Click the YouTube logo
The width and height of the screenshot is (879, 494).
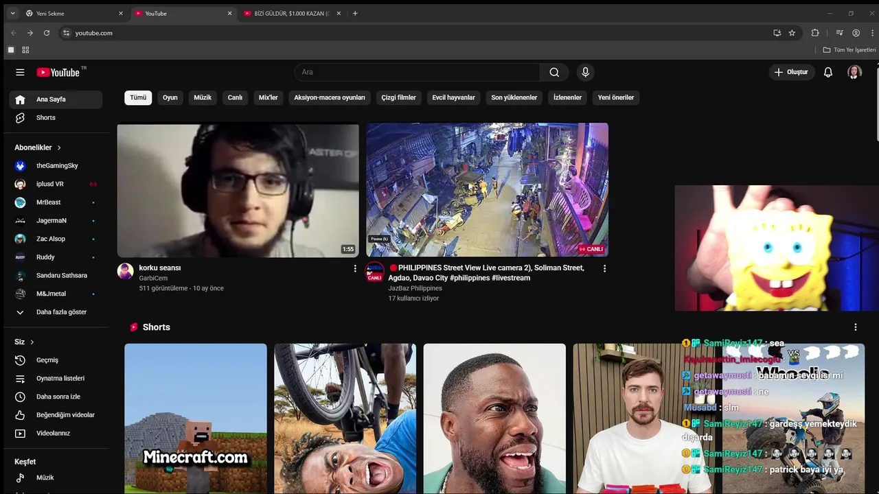(59, 72)
